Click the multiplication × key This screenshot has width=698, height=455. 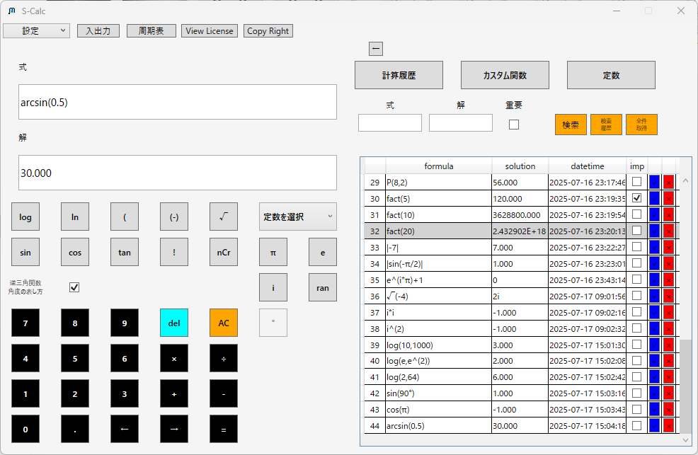pyautogui.click(x=174, y=358)
